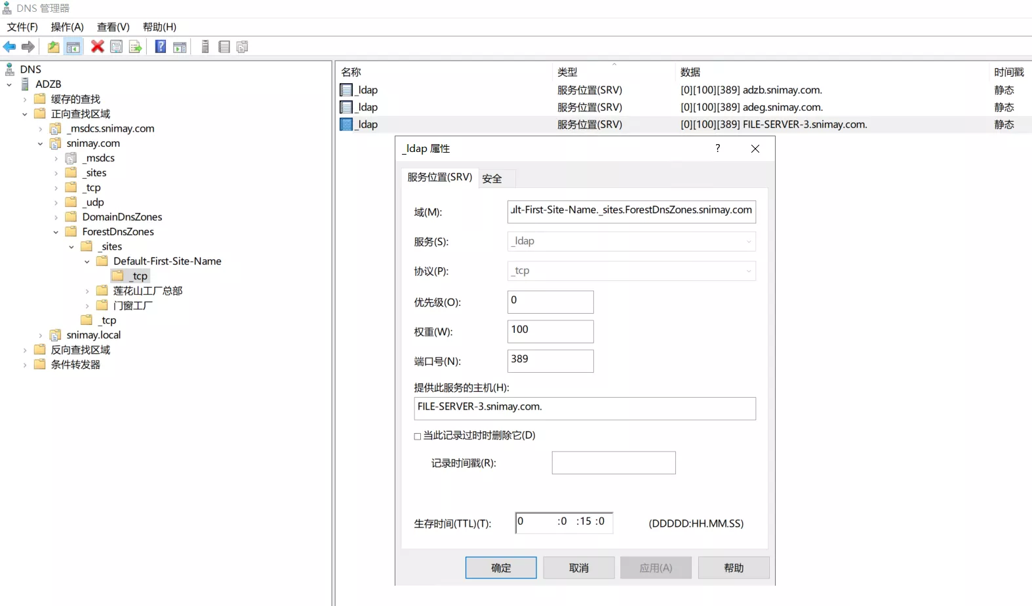Click the red X Delete icon
This screenshot has height=606, width=1032.
click(98, 47)
